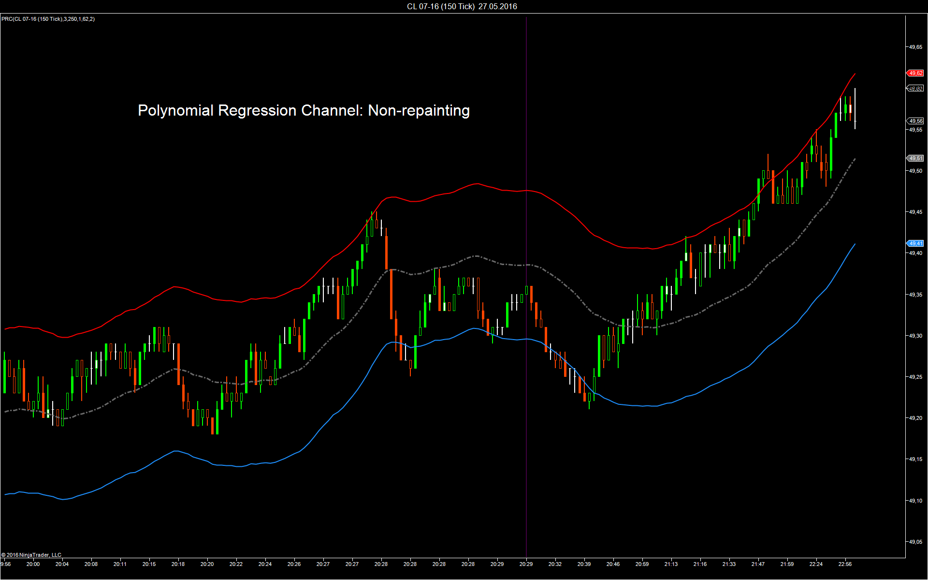Click the 20:00 time axis label

click(x=33, y=564)
